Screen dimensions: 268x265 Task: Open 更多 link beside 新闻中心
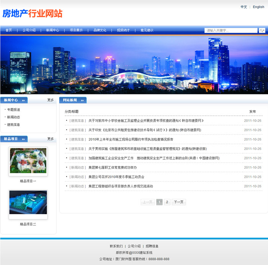point(51,100)
